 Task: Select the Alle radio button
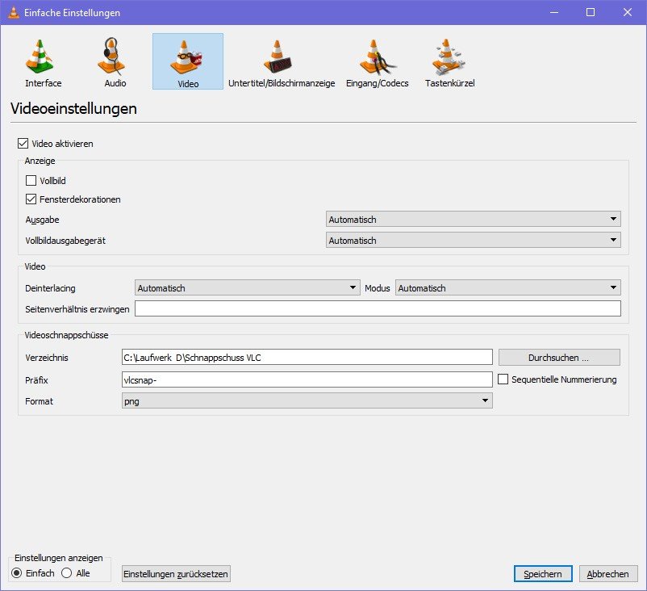click(x=66, y=572)
